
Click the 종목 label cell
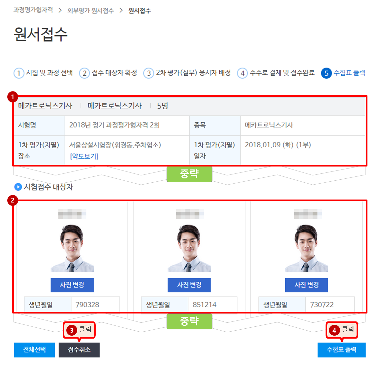(x=215, y=125)
